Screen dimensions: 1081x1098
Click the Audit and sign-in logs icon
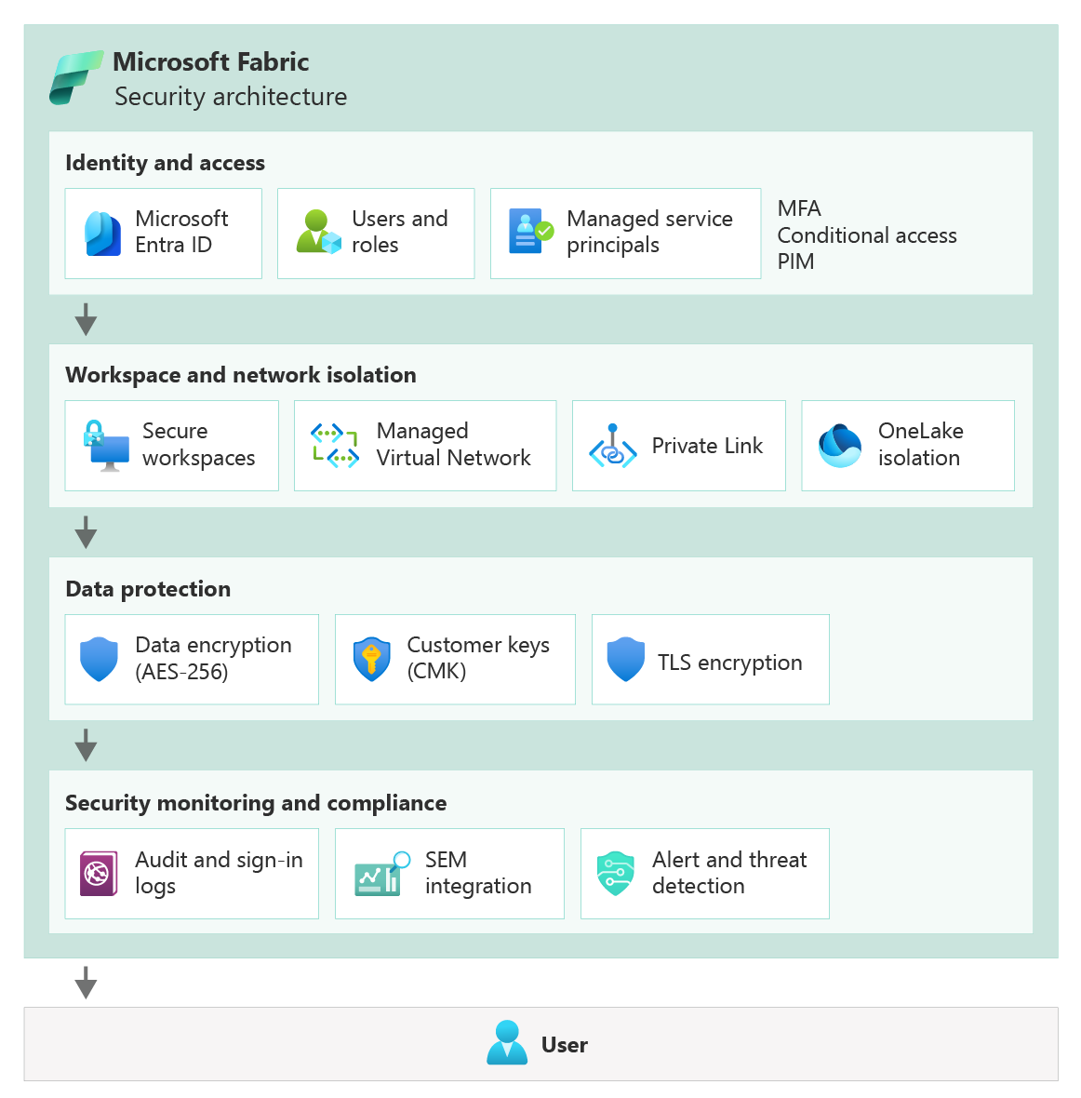point(99,873)
